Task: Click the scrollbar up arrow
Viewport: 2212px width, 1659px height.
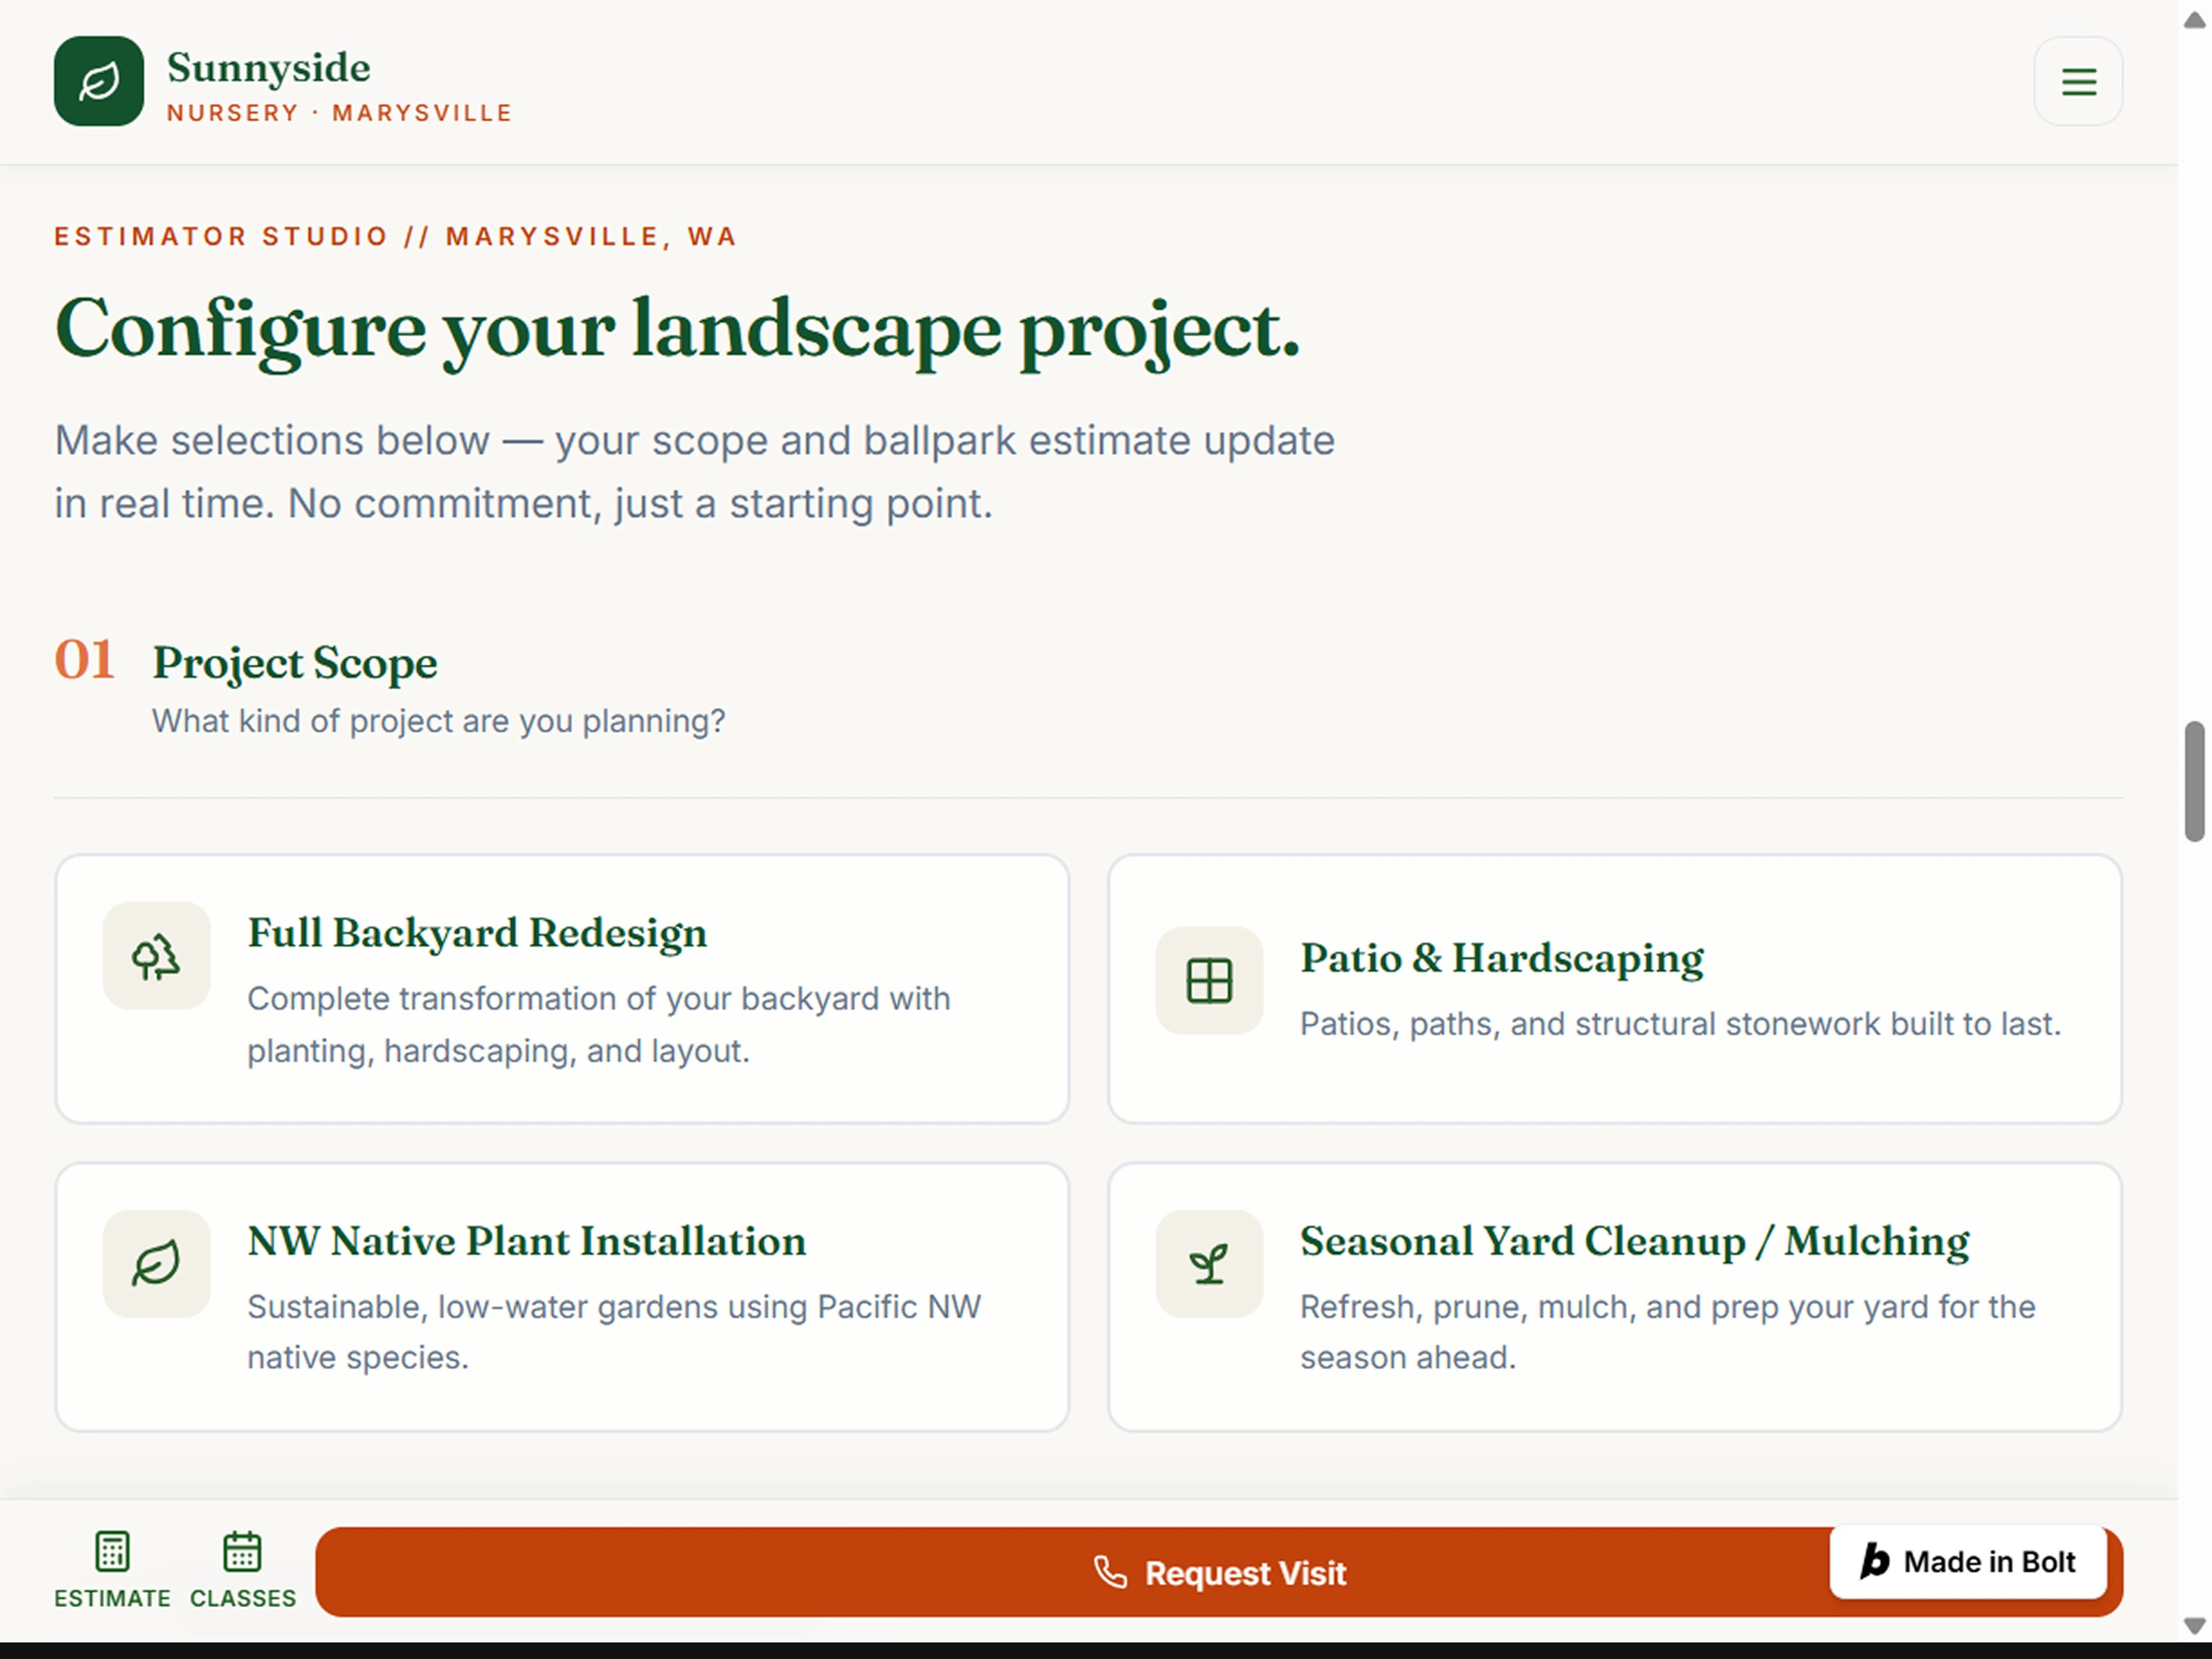Action: point(2194,20)
